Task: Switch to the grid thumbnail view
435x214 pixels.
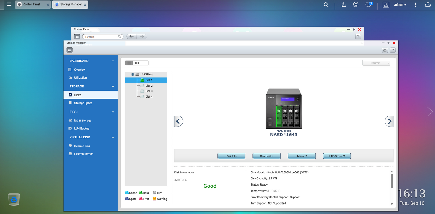Action: point(137,63)
